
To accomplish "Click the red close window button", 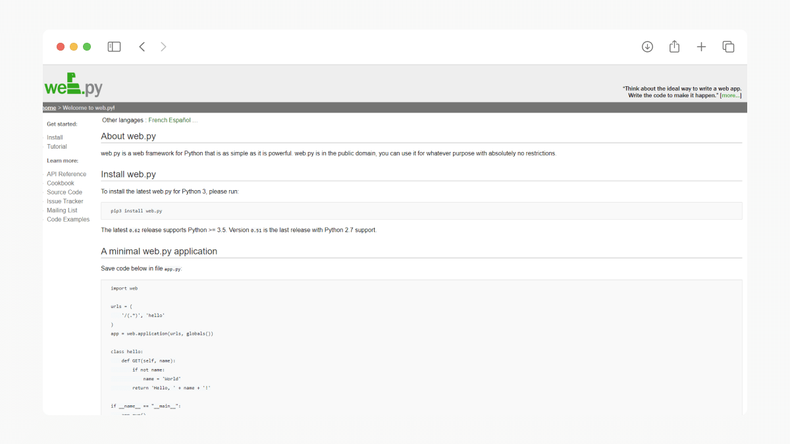I will [61, 47].
